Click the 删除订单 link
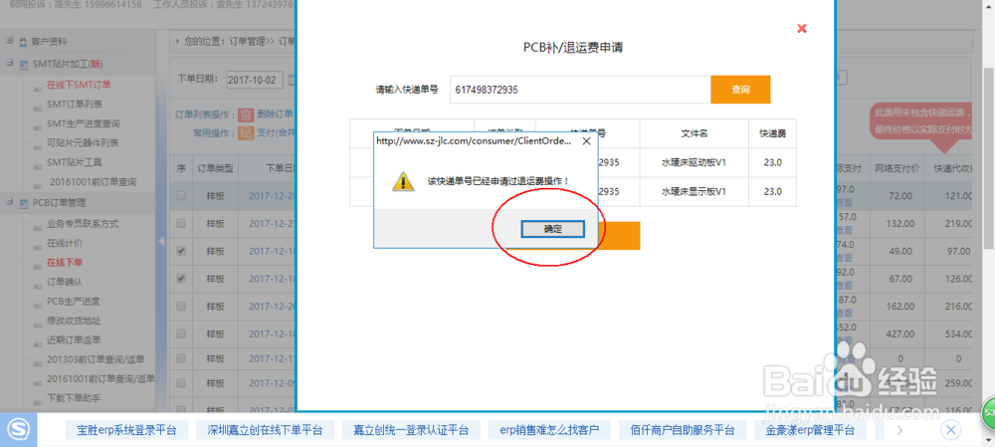Image resolution: width=995 pixels, height=447 pixels. tap(275, 114)
